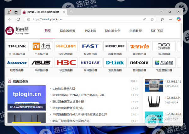Click the read aloud icon
Viewport: 189px width, 134px height.
click(145, 19)
